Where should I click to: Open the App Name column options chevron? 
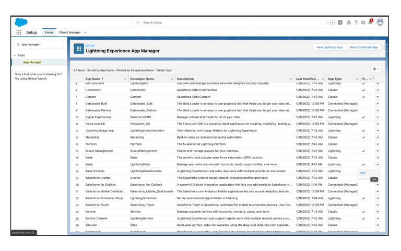pyautogui.click(x=125, y=79)
